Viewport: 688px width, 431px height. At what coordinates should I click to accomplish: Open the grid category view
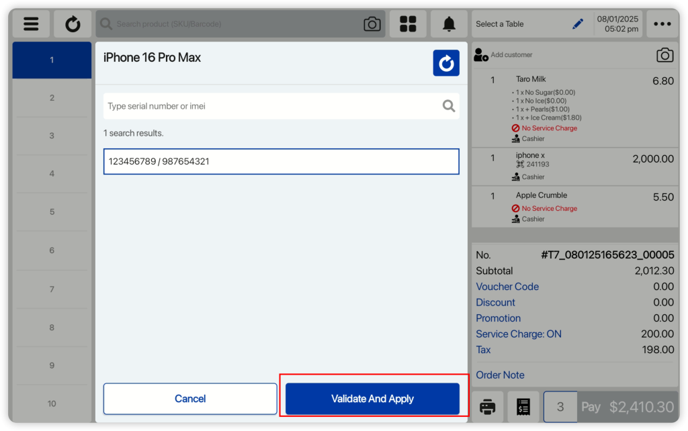point(408,24)
